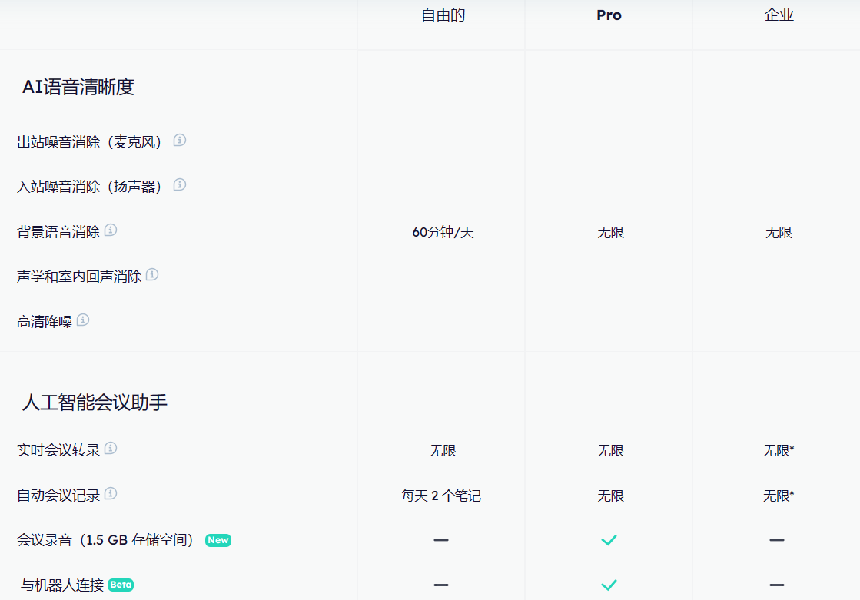Click the Beta badge next to 与机器人连接

coord(121,585)
